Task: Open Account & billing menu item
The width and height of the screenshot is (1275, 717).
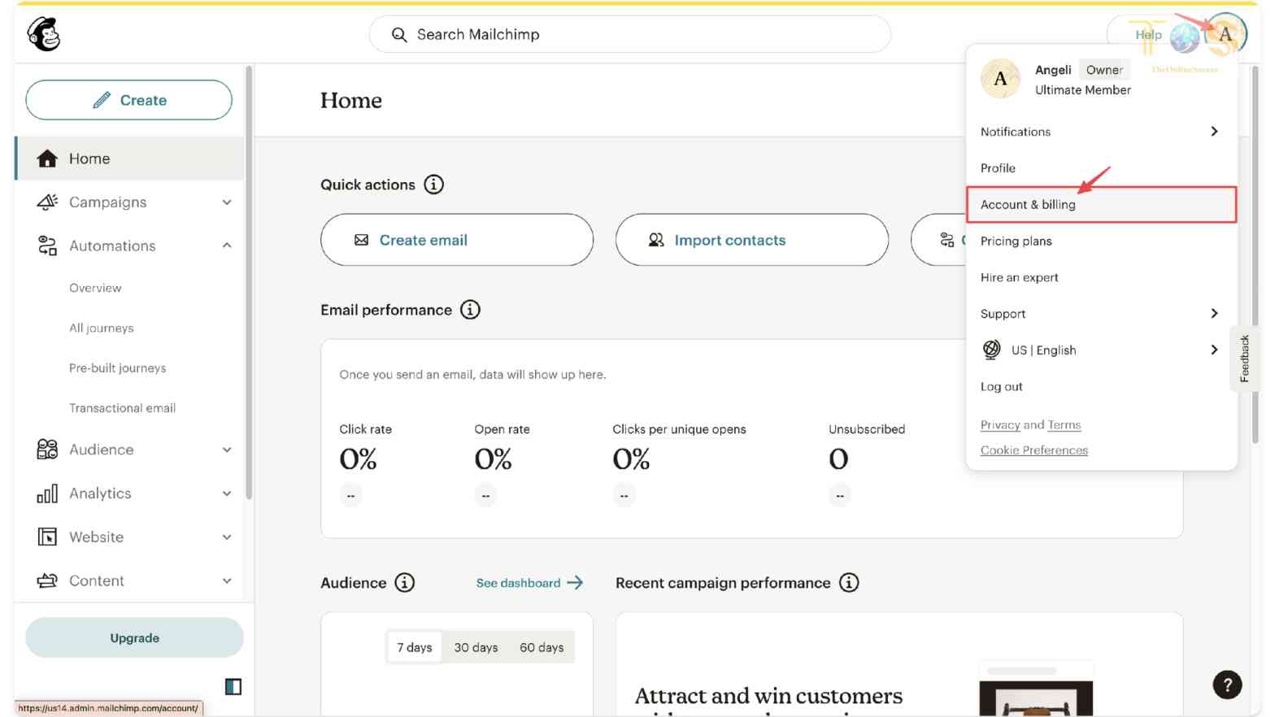Action: pos(1101,205)
